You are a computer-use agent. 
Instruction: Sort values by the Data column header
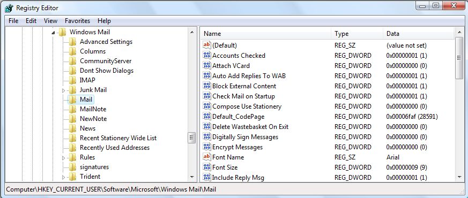point(419,34)
